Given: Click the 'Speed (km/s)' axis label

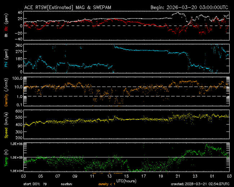Looking at the screenshot, I should (x=6, y=125).
